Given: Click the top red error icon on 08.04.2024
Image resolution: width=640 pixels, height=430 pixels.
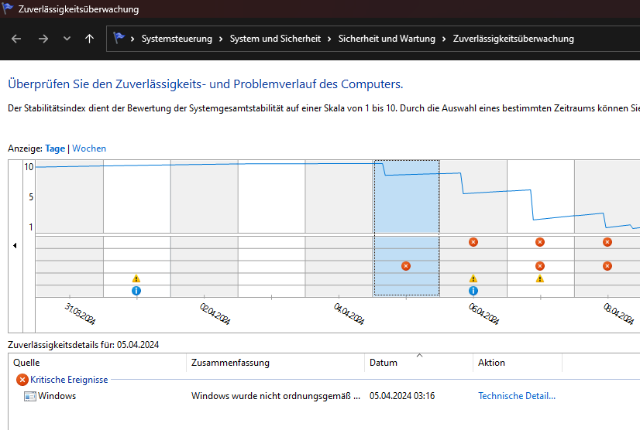Looking at the screenshot, I should pos(607,242).
